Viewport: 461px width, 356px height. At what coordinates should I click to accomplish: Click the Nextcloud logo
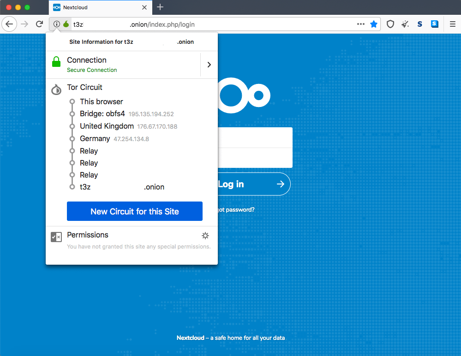click(244, 95)
